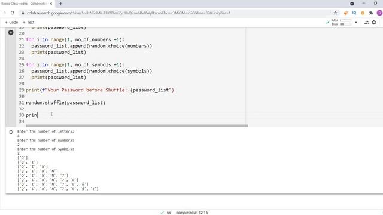Click 'Enter the number of letters:' output

tap(45, 131)
